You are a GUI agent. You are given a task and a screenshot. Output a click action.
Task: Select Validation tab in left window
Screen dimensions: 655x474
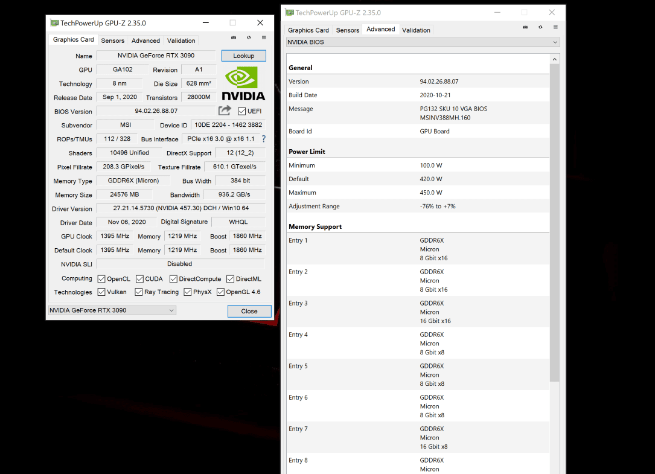[181, 40]
